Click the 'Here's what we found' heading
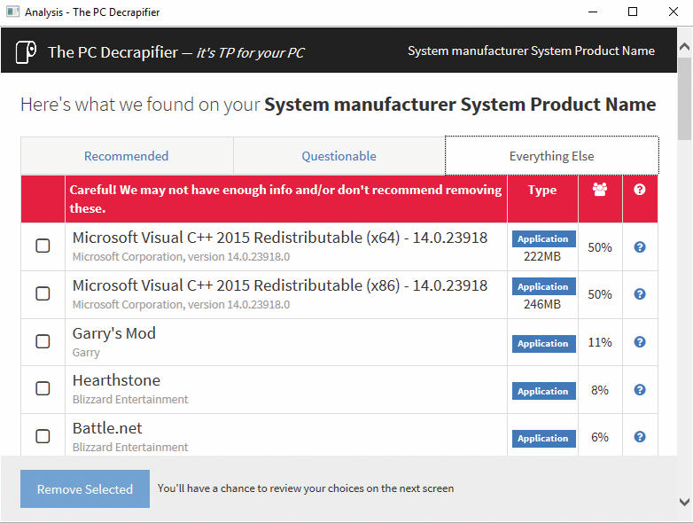 click(x=339, y=105)
